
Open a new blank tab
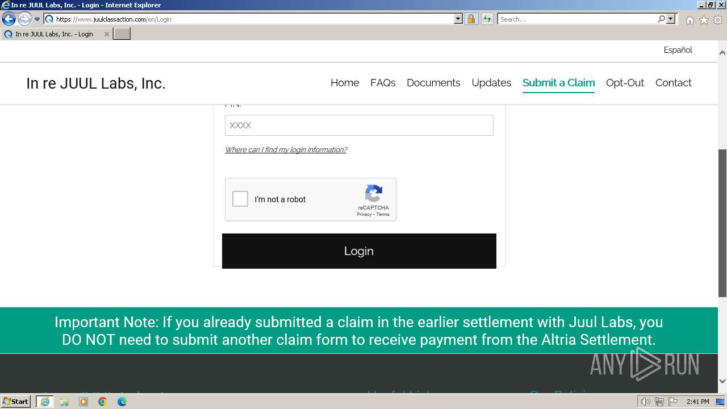coord(122,34)
